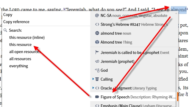The width and height of the screenshot is (189, 107).
Task: Click the label icon for Figure of Speech
Action: 97,97
